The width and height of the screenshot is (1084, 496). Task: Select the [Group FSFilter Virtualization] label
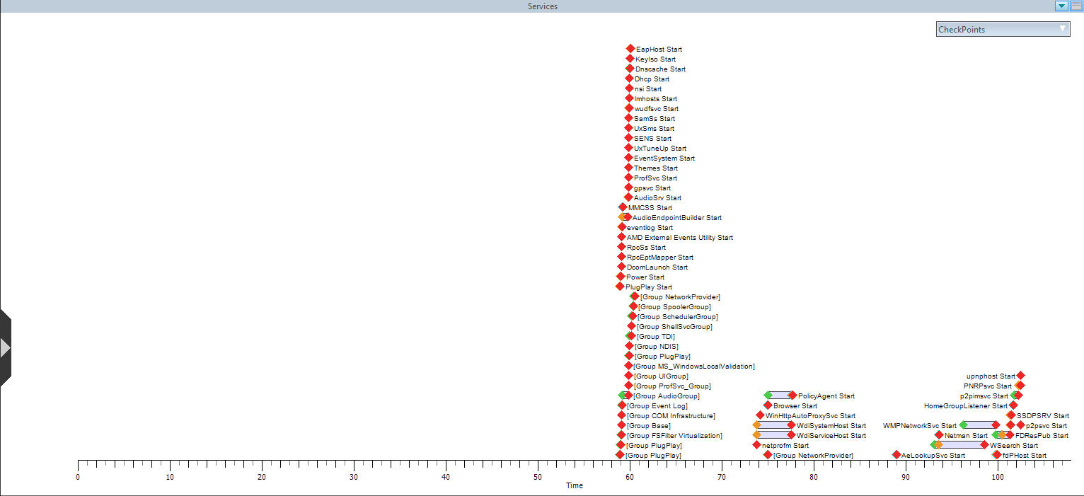(674, 436)
